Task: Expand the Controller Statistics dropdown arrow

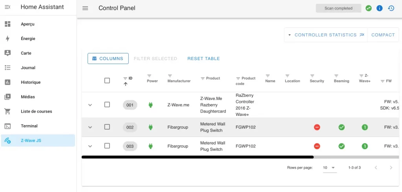Action: 289,35
